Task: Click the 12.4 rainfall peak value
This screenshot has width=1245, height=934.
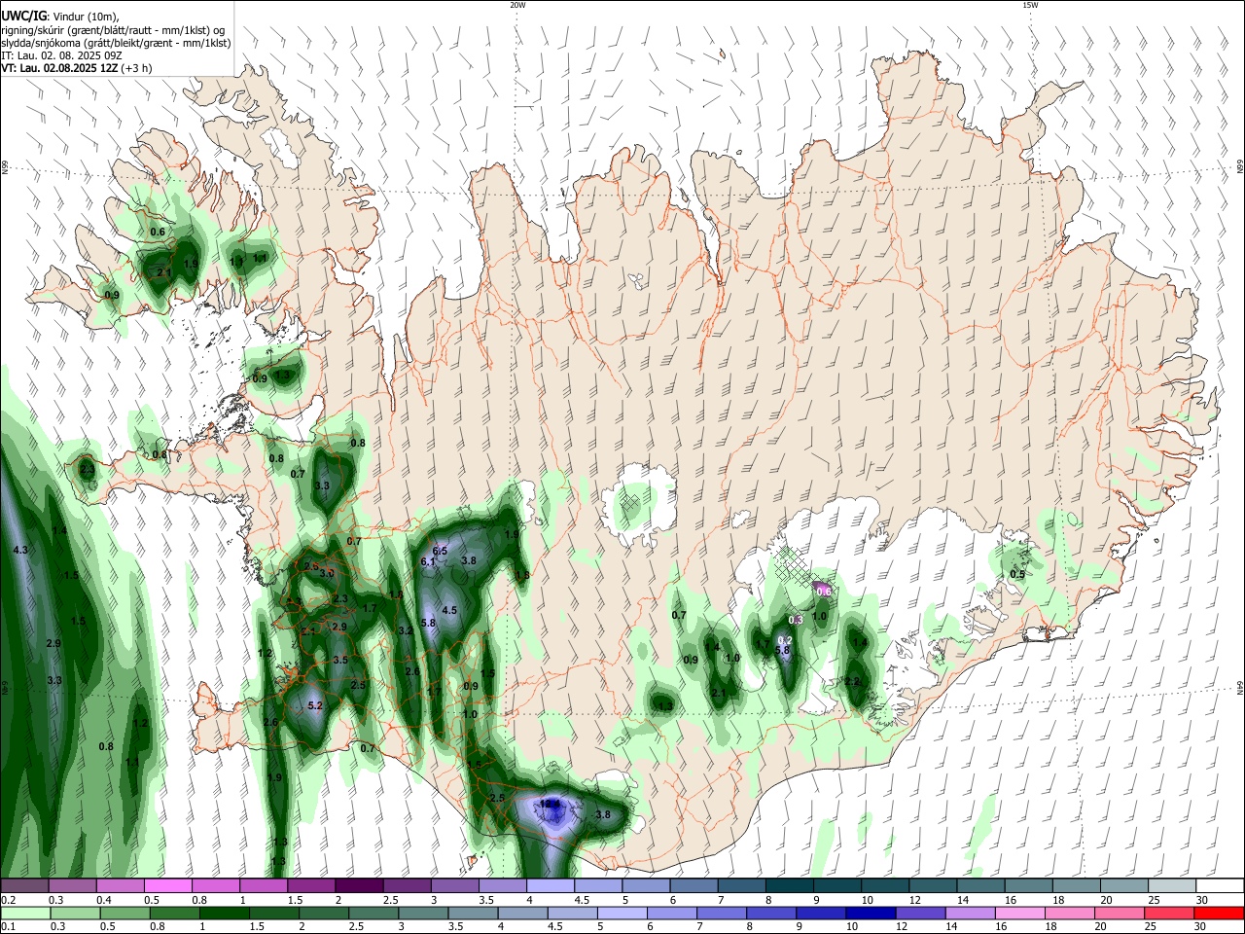Action: [550, 805]
